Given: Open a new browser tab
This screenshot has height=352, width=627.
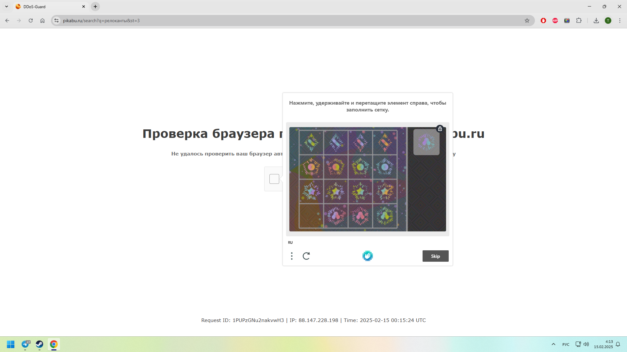Looking at the screenshot, I should 95,7.
